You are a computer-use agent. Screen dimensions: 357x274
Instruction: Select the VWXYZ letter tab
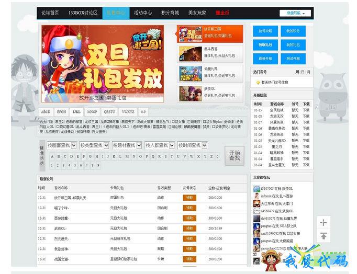click(128, 112)
